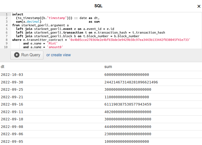This screenshot has width=202, height=145.
Task: Click the date cell 2022-09-30
Action: point(12,82)
